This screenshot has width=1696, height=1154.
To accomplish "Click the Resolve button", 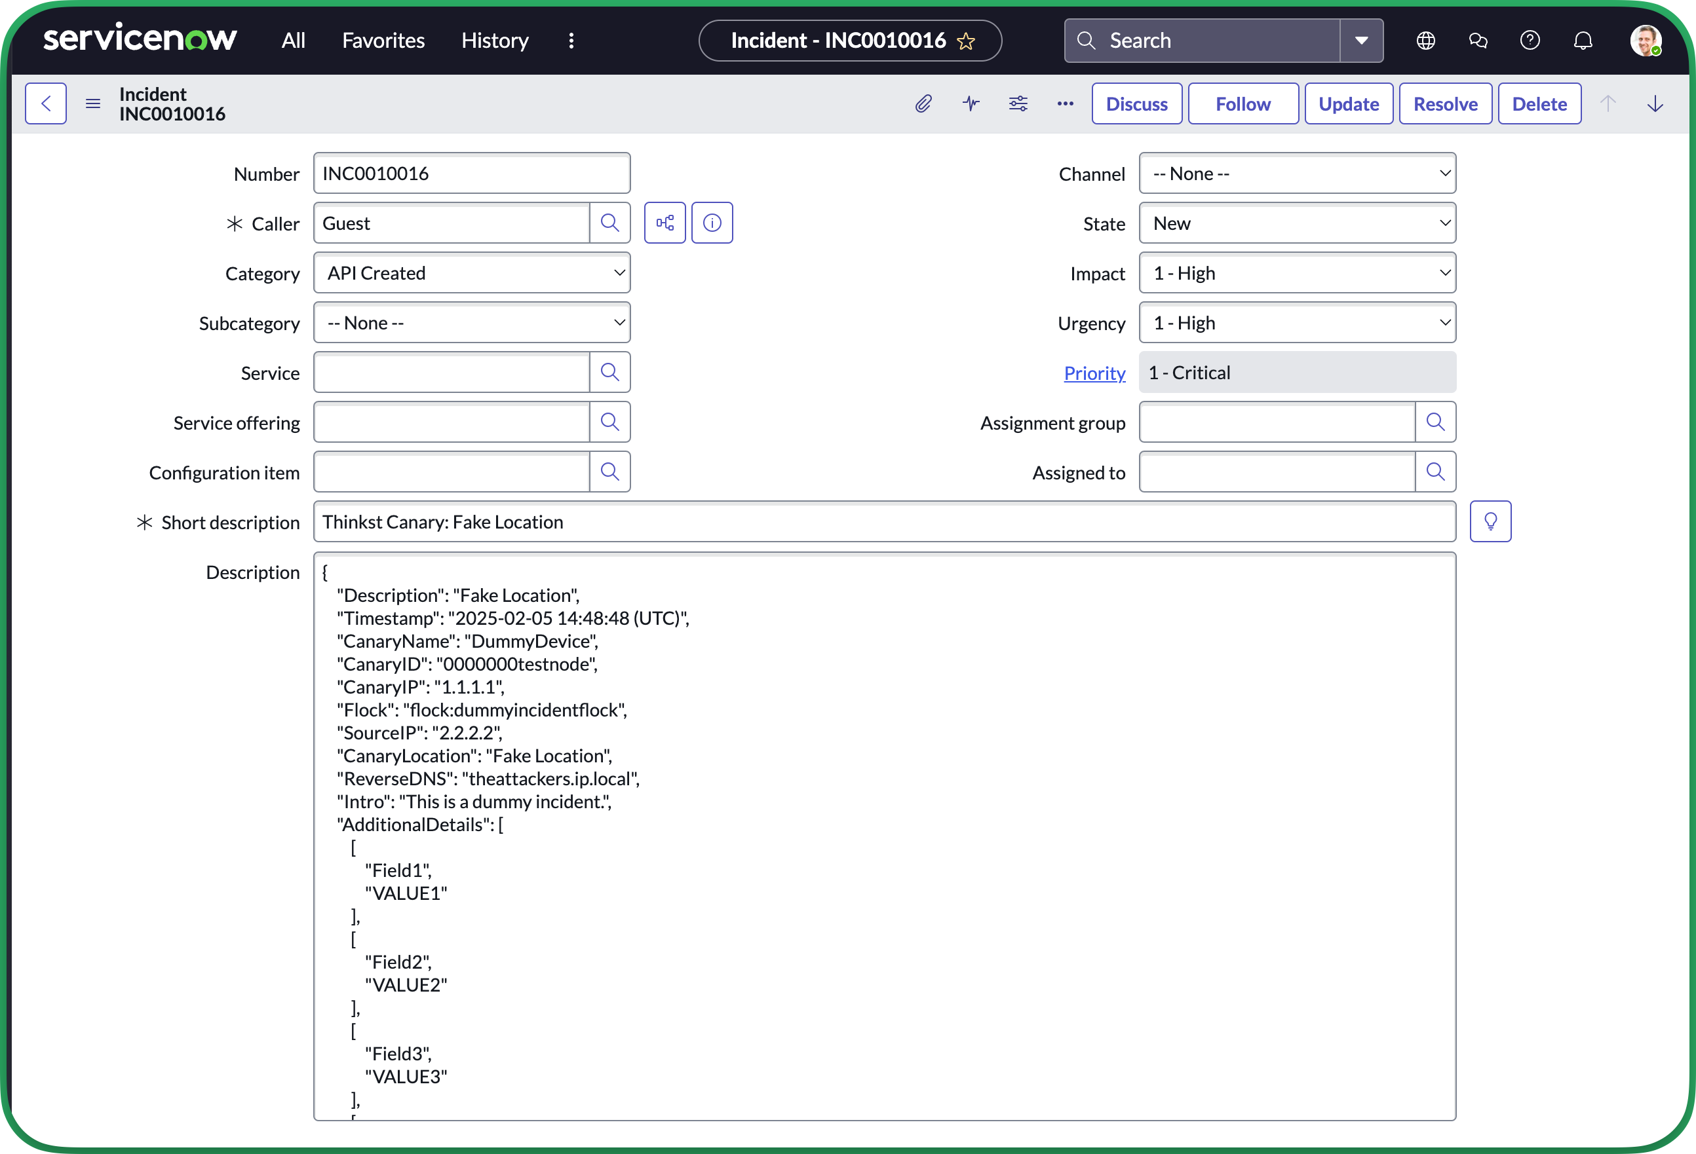I will coord(1445,103).
